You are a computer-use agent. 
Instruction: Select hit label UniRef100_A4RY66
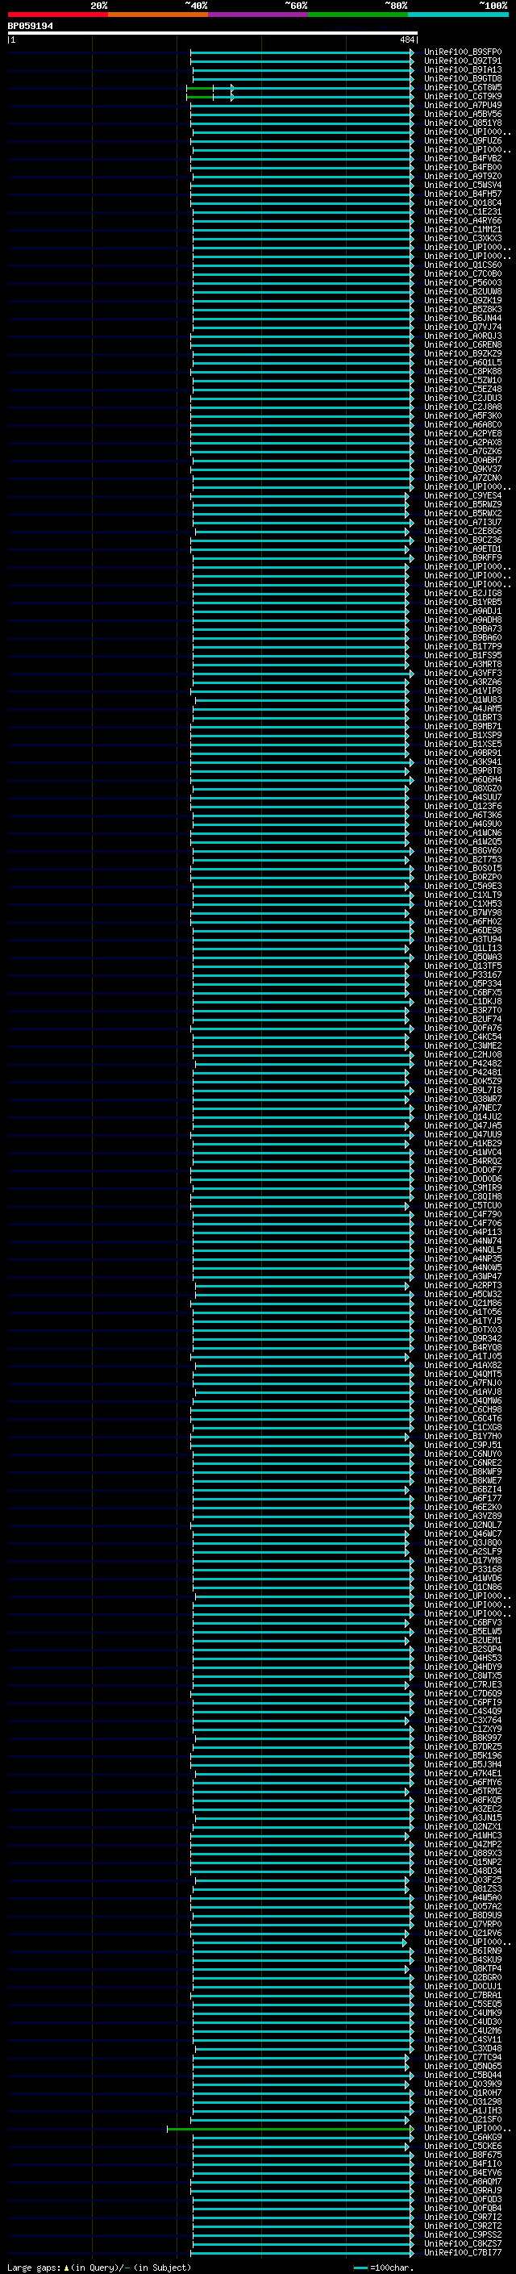tap(462, 221)
